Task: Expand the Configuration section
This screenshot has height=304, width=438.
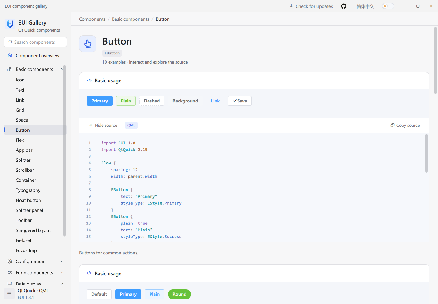Action: click(x=62, y=261)
